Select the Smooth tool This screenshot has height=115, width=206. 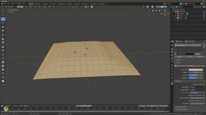3,70
